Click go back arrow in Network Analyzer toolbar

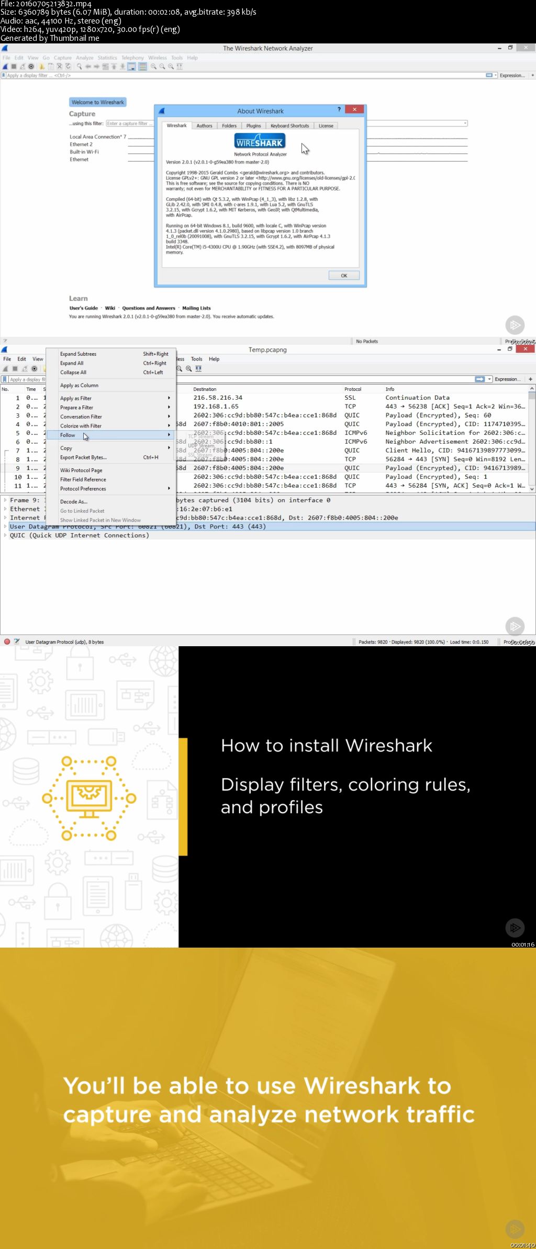tap(88, 66)
